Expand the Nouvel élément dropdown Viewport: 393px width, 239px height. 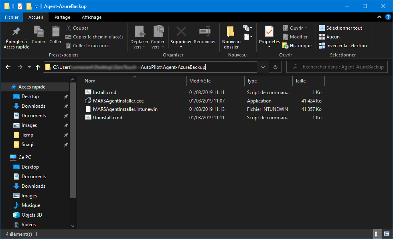(x=248, y=28)
